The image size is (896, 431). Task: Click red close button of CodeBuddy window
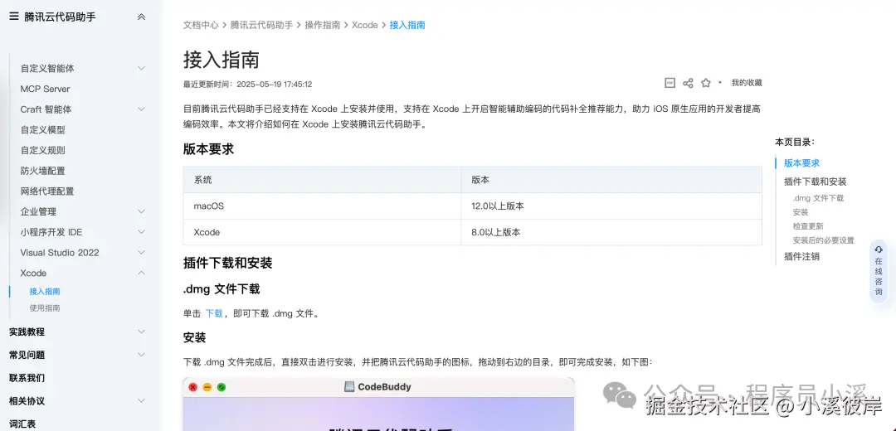click(x=193, y=387)
